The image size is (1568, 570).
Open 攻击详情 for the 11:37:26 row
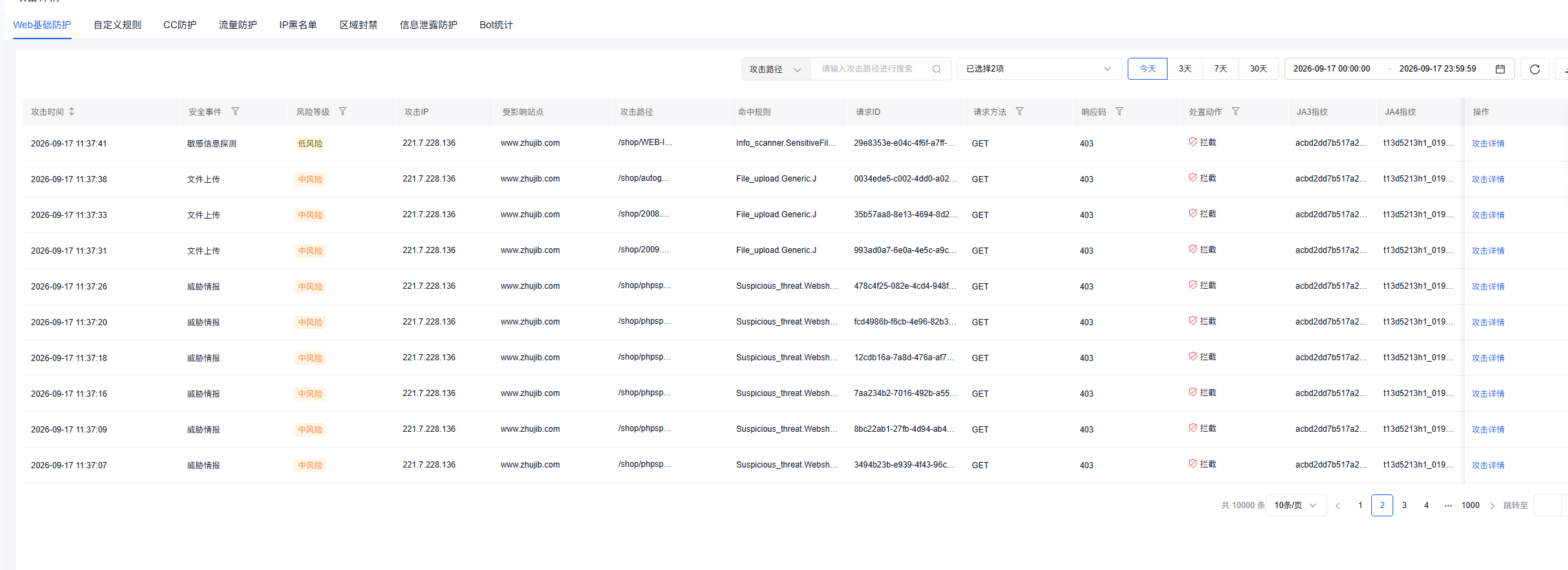coord(1488,287)
